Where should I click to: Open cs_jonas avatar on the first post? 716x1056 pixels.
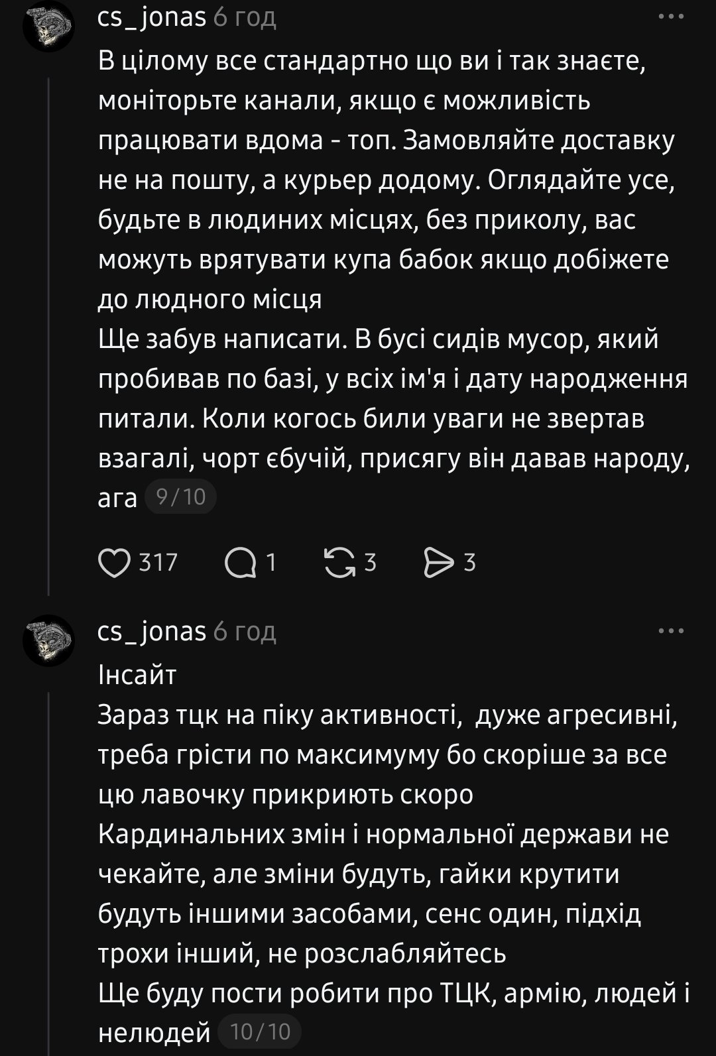pyautogui.click(x=48, y=27)
